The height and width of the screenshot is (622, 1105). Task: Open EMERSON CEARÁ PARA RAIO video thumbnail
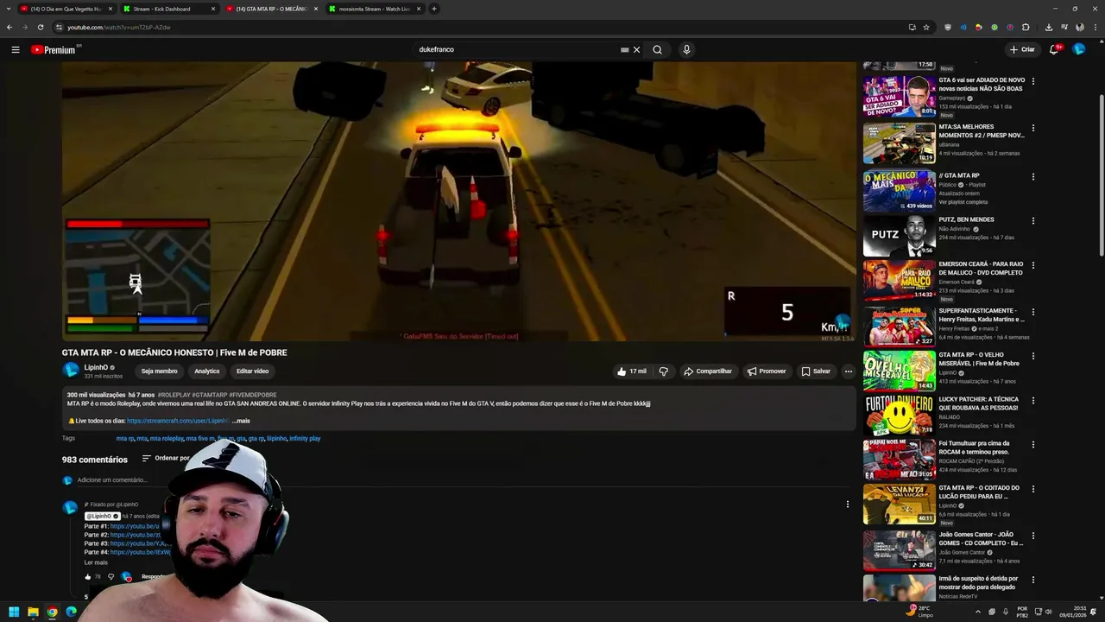pyautogui.click(x=900, y=281)
